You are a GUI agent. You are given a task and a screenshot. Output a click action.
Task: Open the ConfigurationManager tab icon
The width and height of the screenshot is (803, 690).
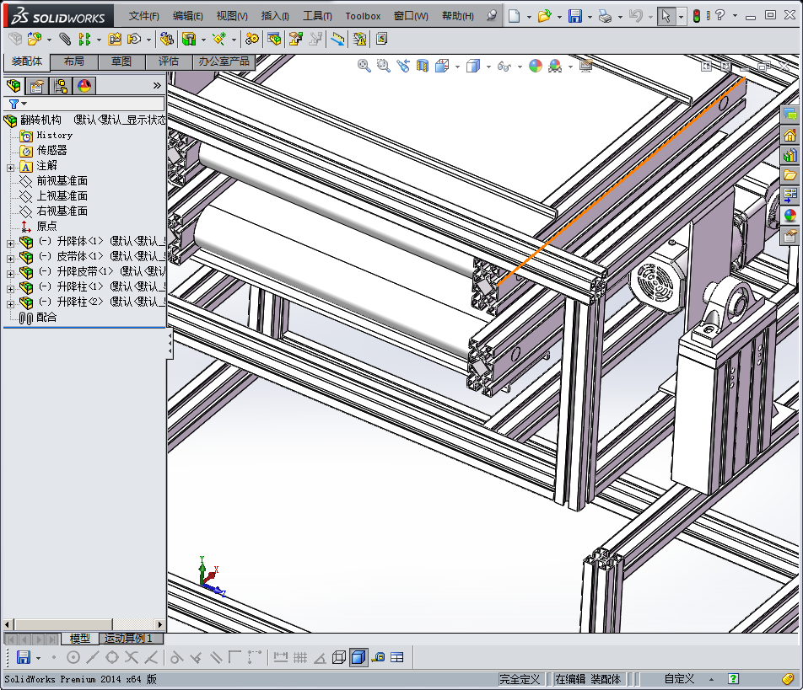click(x=61, y=85)
